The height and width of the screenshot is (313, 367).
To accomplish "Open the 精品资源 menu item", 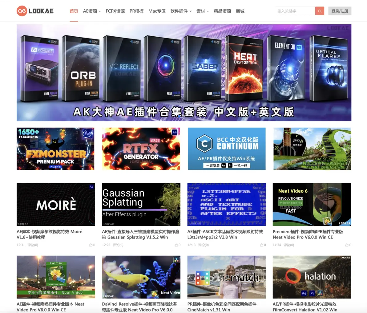I will point(222,11).
